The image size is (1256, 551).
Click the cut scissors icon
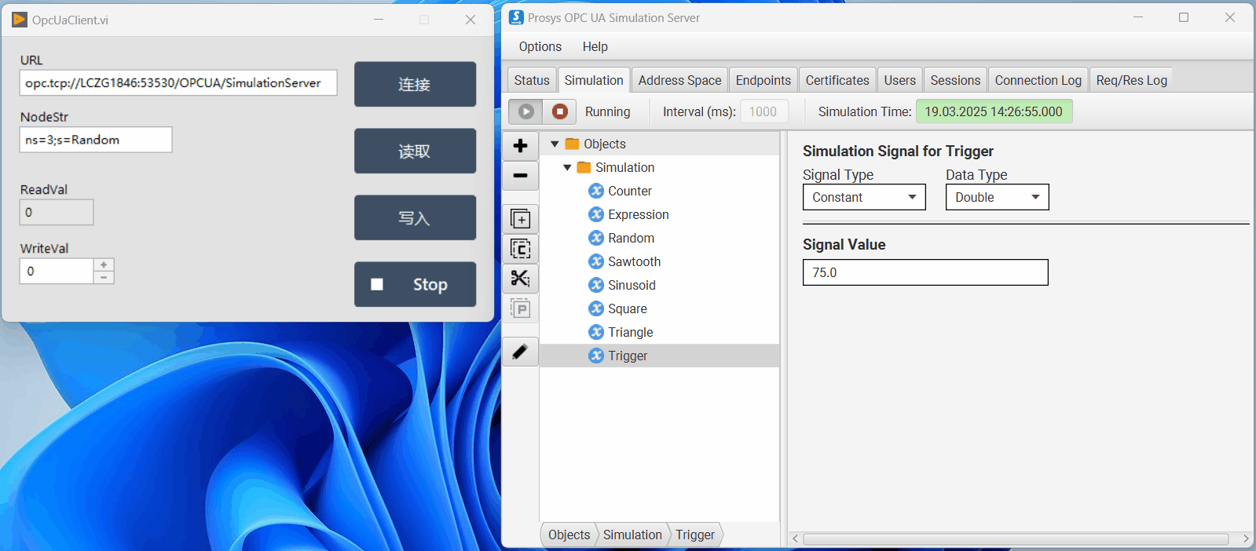pyautogui.click(x=520, y=279)
